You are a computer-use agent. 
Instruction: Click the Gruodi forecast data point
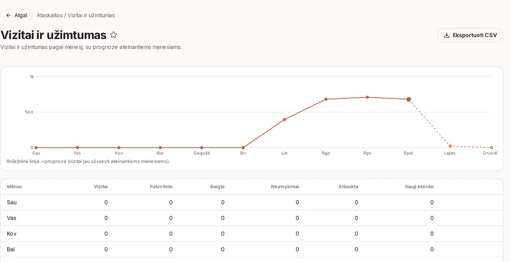coord(492,148)
